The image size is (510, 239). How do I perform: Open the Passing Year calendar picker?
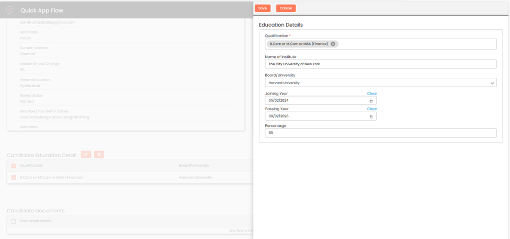tap(371, 116)
